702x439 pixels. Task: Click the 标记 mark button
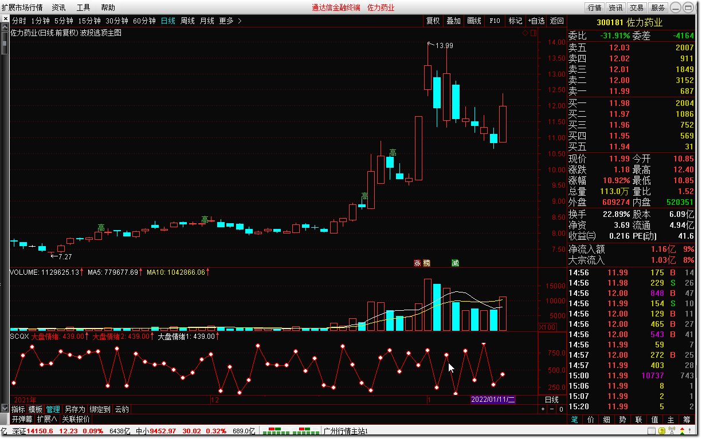pos(516,21)
